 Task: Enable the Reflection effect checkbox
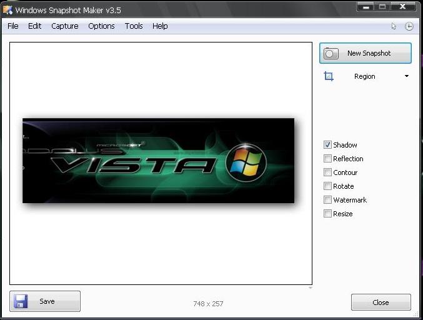(x=327, y=159)
